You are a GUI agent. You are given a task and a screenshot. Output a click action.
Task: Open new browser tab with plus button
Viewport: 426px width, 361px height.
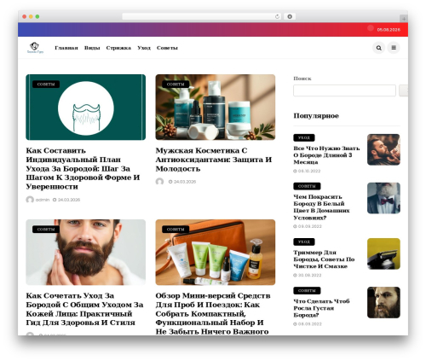404,19
